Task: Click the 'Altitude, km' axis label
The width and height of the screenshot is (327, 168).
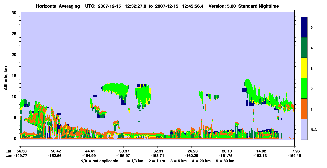Action: (x=6, y=78)
